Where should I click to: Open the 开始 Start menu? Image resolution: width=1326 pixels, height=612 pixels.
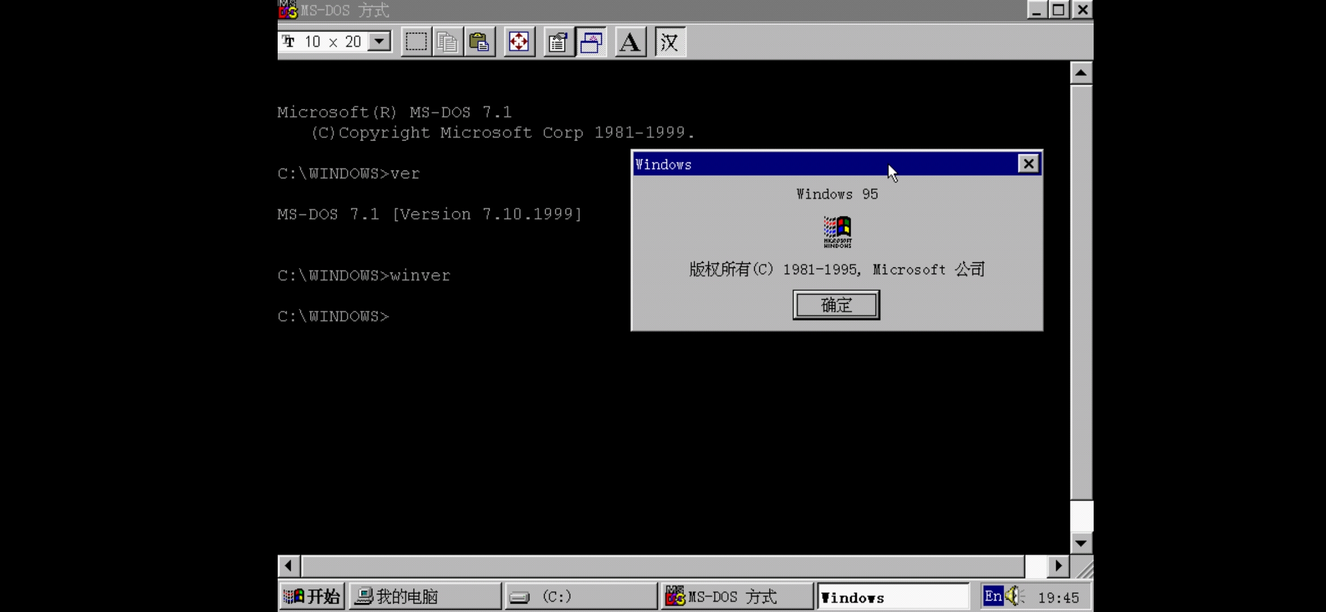coord(312,596)
